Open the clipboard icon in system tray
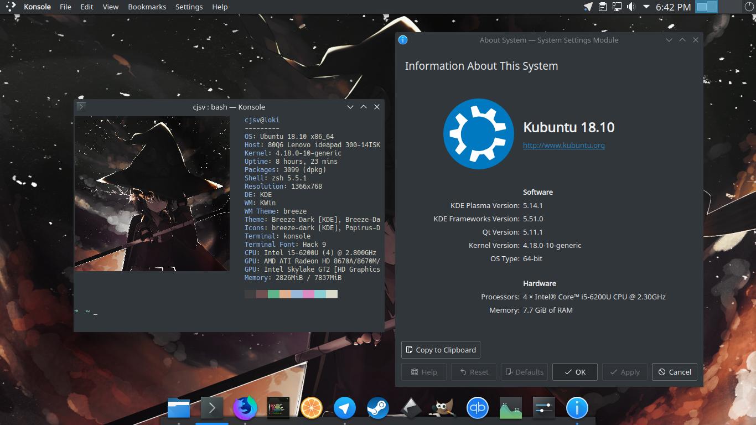Screen dimensions: 756x425 click(603, 7)
